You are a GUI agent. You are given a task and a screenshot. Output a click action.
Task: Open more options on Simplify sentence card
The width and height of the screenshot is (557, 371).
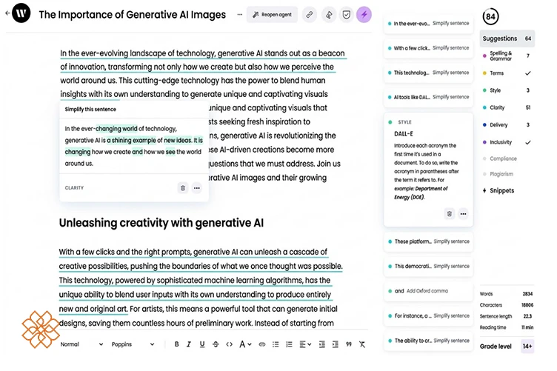pyautogui.click(x=197, y=188)
